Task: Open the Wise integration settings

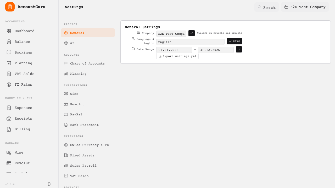Action: point(74,94)
